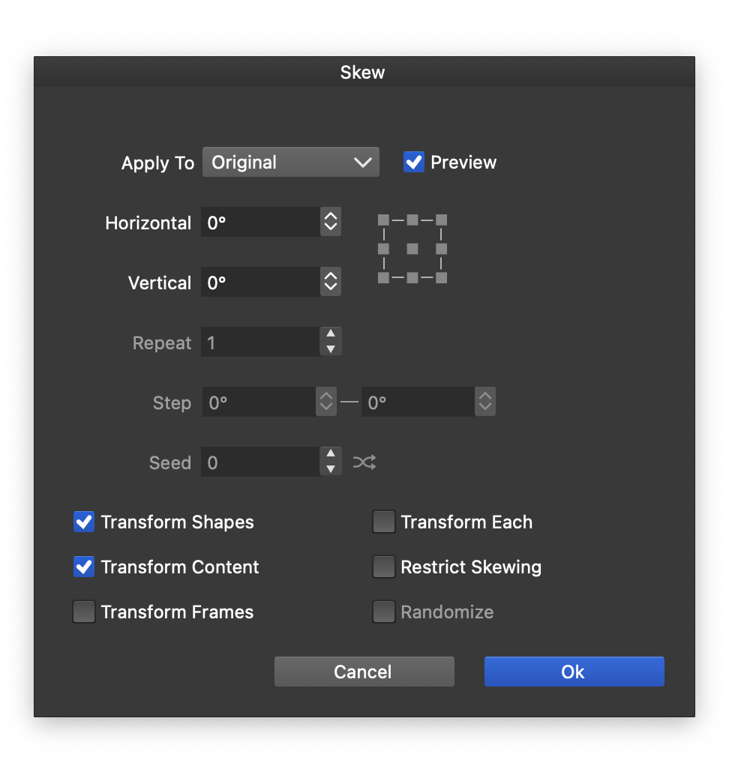This screenshot has width=729, height=757.
Task: Uncheck the Preview checkbox
Action: [x=414, y=163]
